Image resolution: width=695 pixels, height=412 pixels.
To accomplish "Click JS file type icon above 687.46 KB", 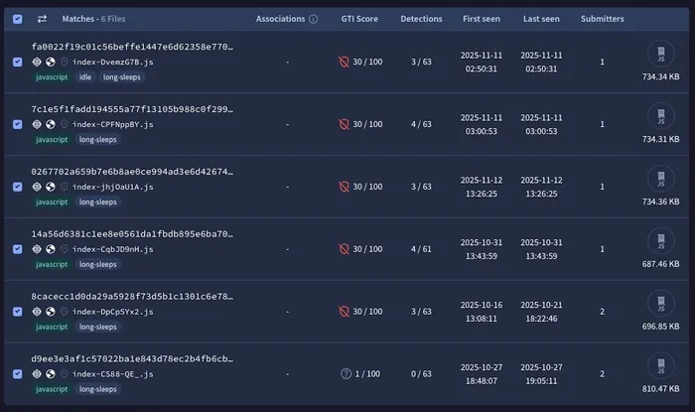I will (661, 241).
